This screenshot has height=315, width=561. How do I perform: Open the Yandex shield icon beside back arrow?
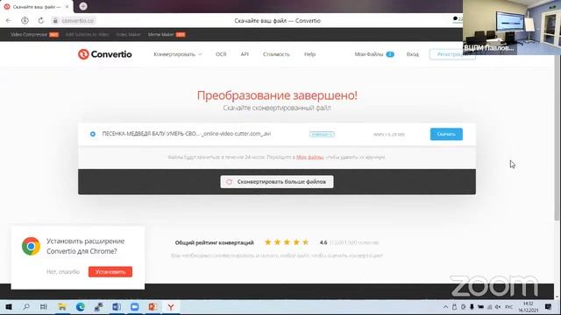tap(25, 21)
